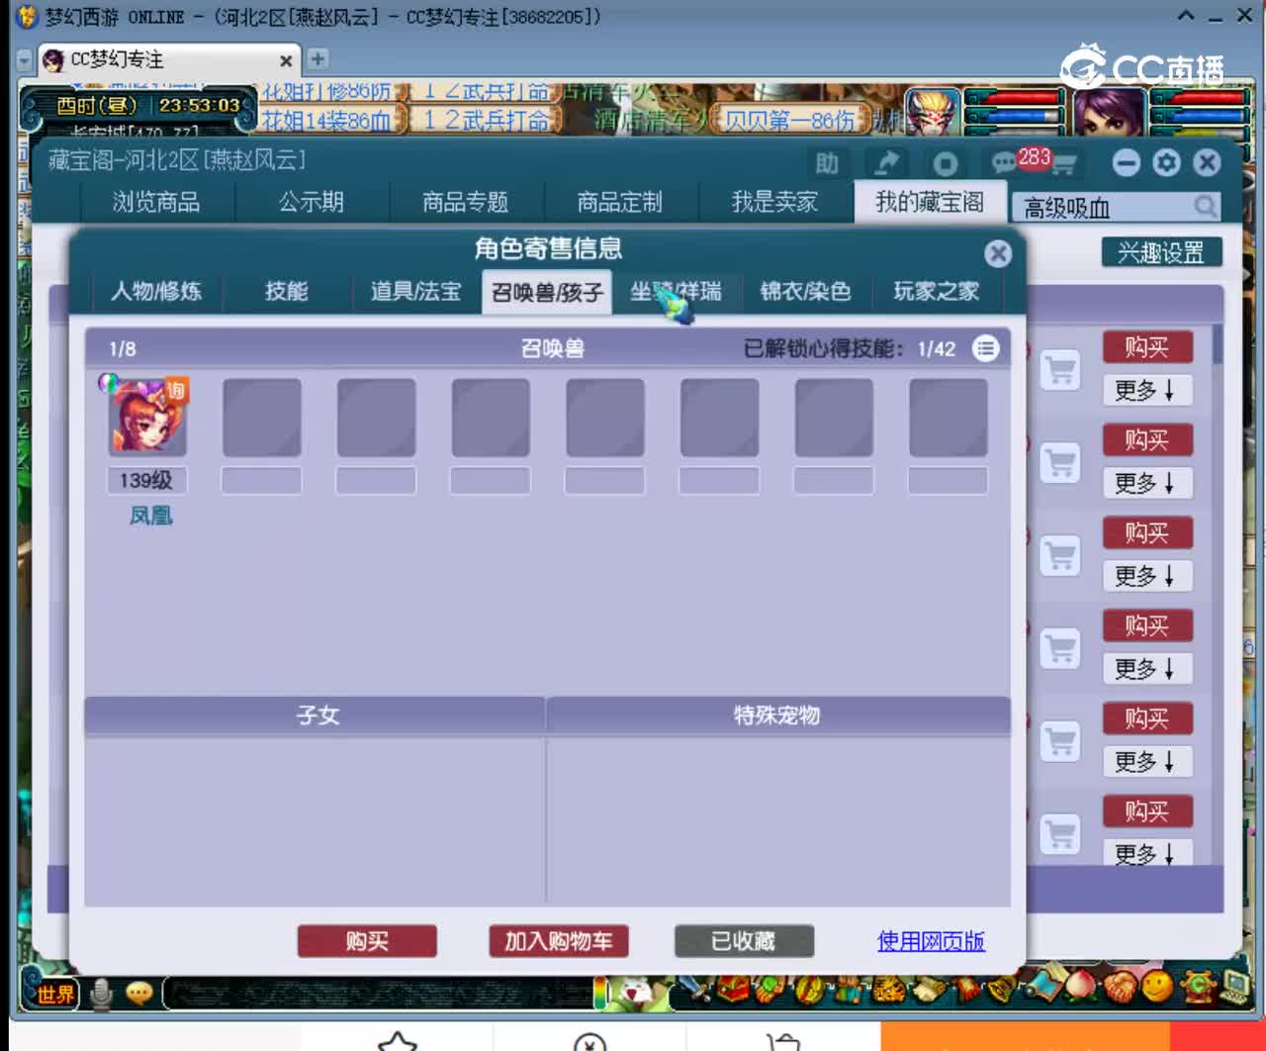Switch to 公示期 tab
Image resolution: width=1266 pixels, height=1051 pixels.
312,203
